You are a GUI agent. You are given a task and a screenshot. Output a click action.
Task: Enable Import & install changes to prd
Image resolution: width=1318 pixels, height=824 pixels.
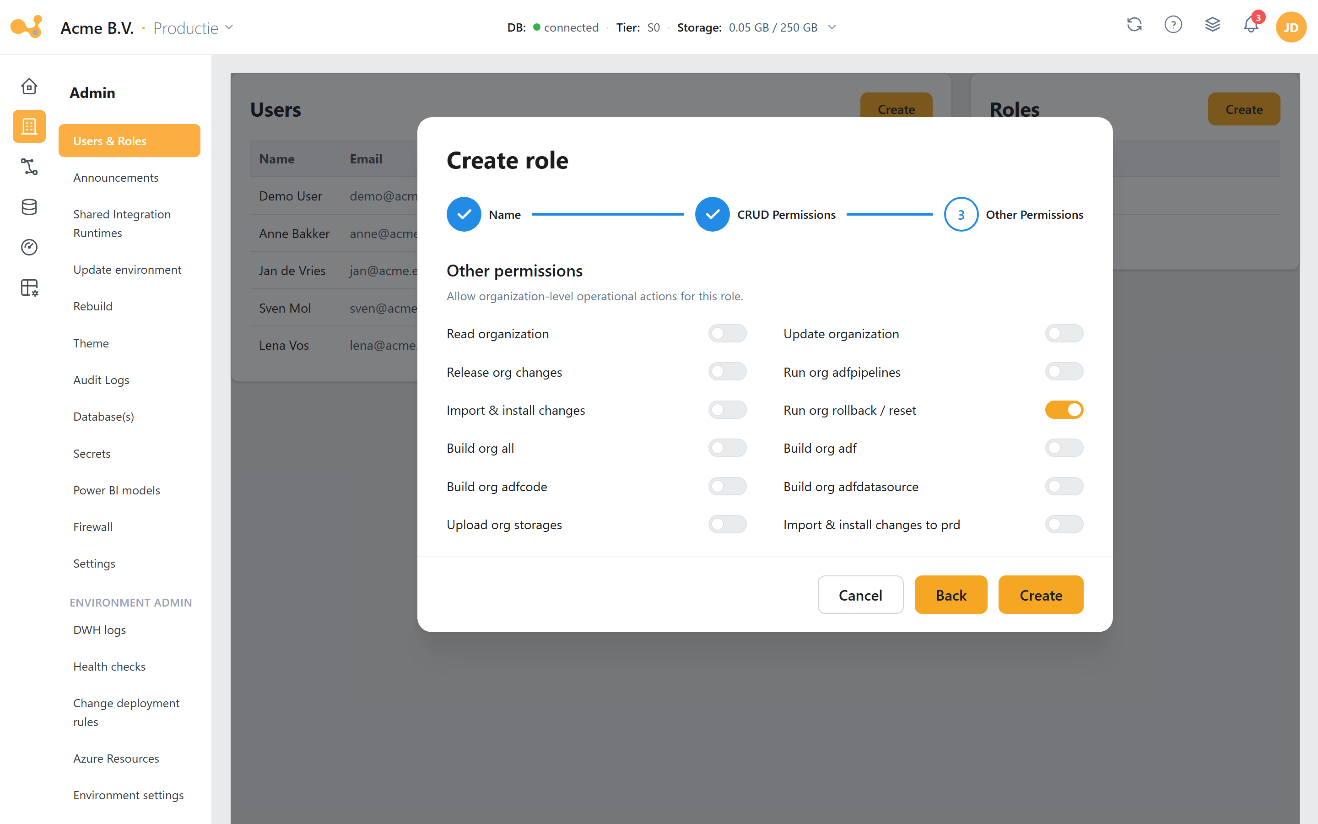(x=1064, y=524)
